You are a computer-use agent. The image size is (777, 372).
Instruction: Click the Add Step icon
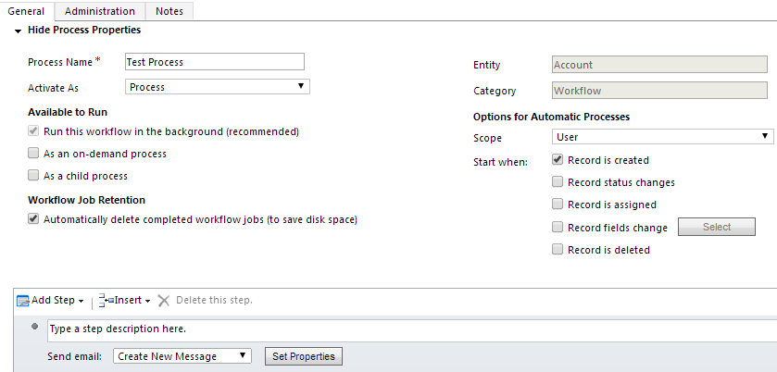[23, 301]
